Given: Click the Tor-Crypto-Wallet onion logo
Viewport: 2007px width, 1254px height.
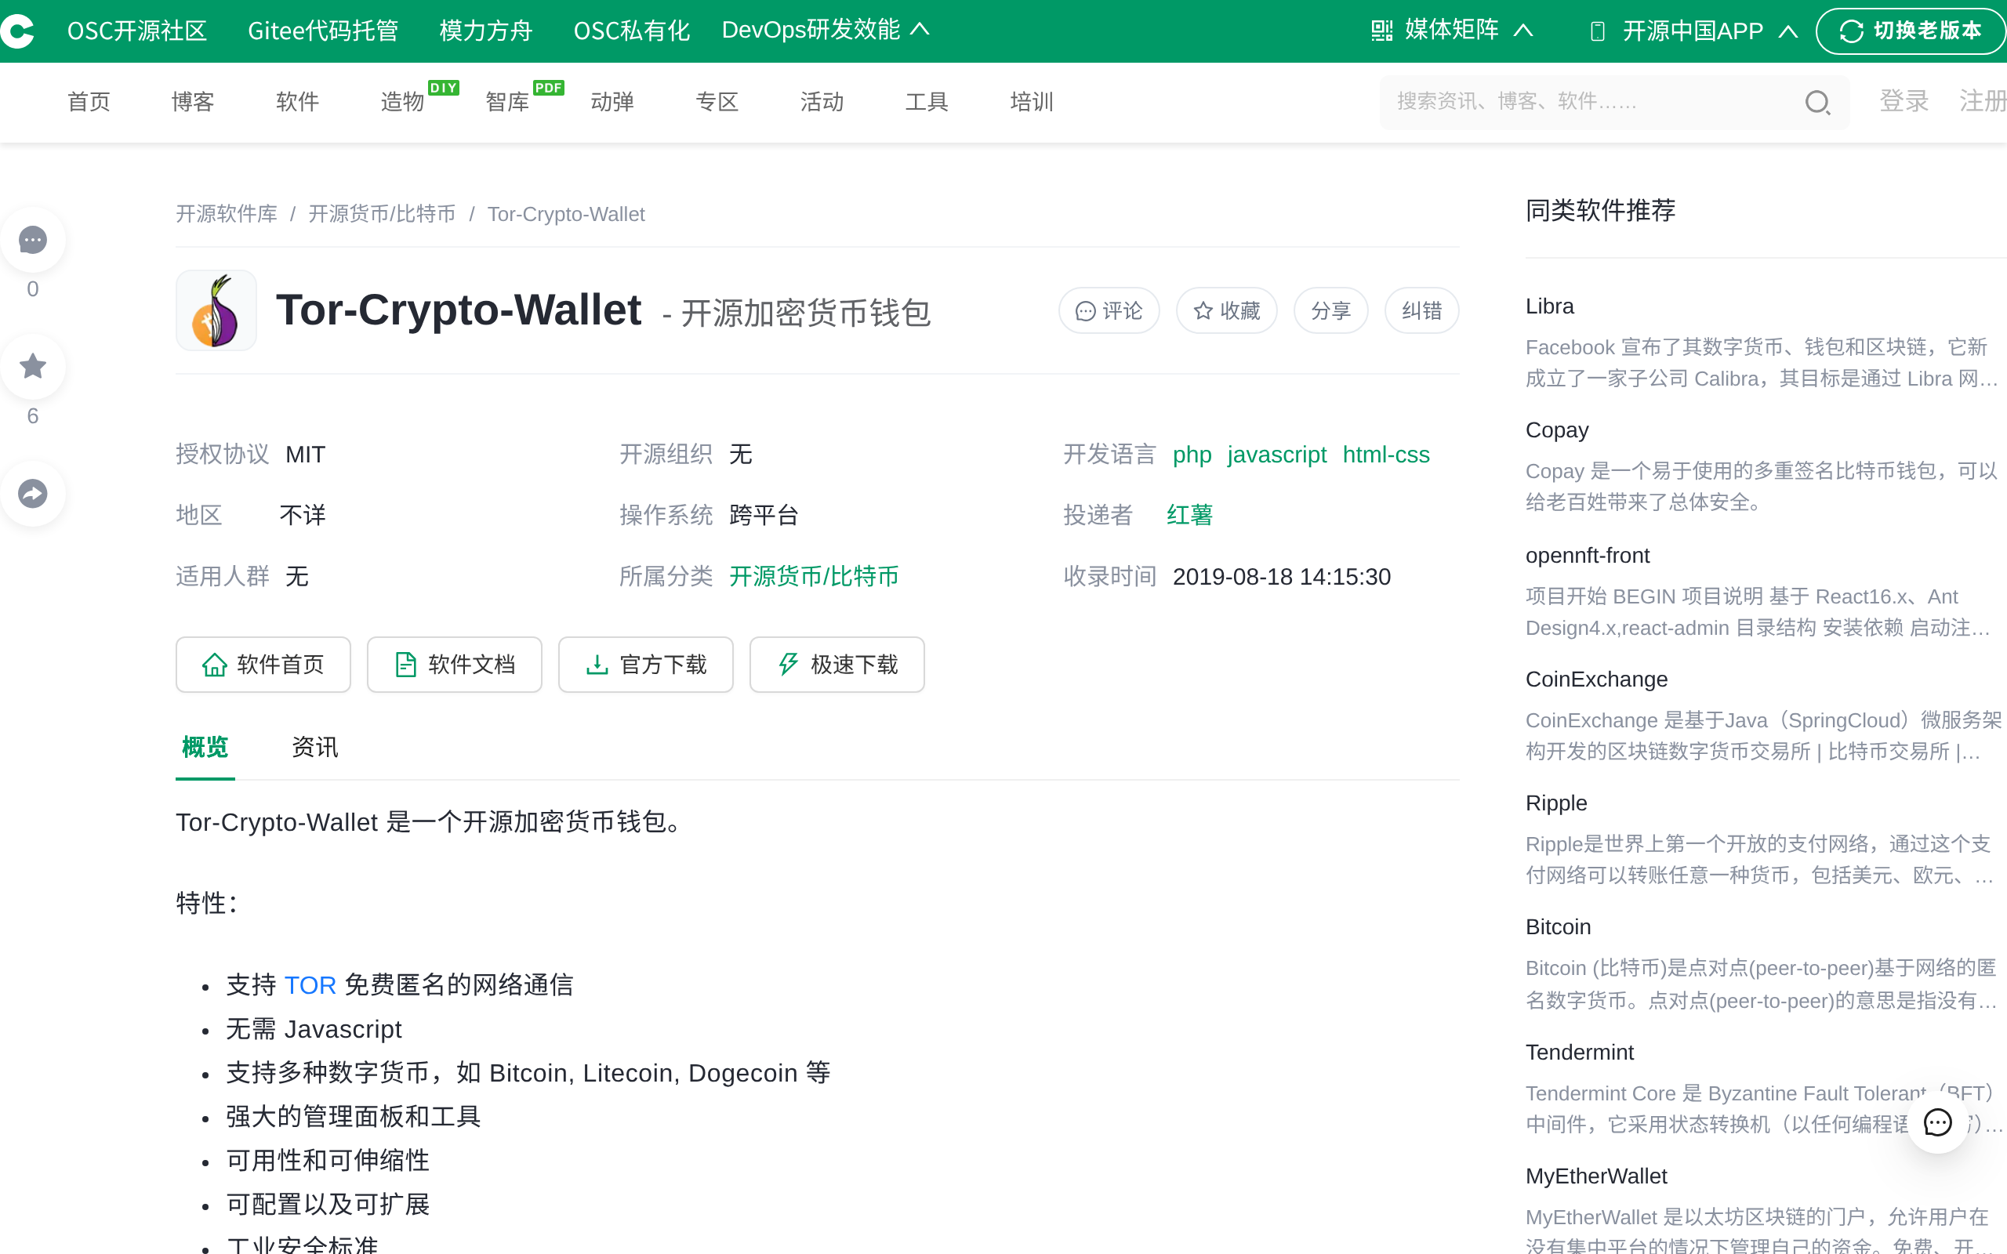Looking at the screenshot, I should click(x=216, y=310).
